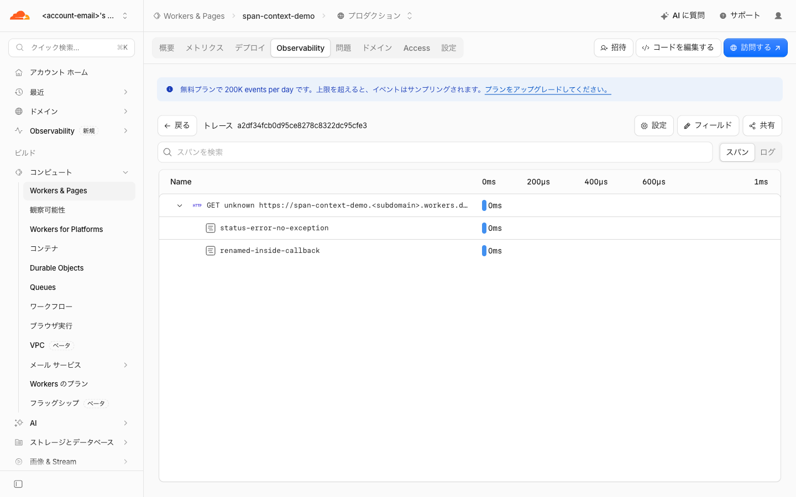This screenshot has width=796, height=497.
Task: Click the blue duration bar for renamed-inside-callback
Action: click(484, 251)
